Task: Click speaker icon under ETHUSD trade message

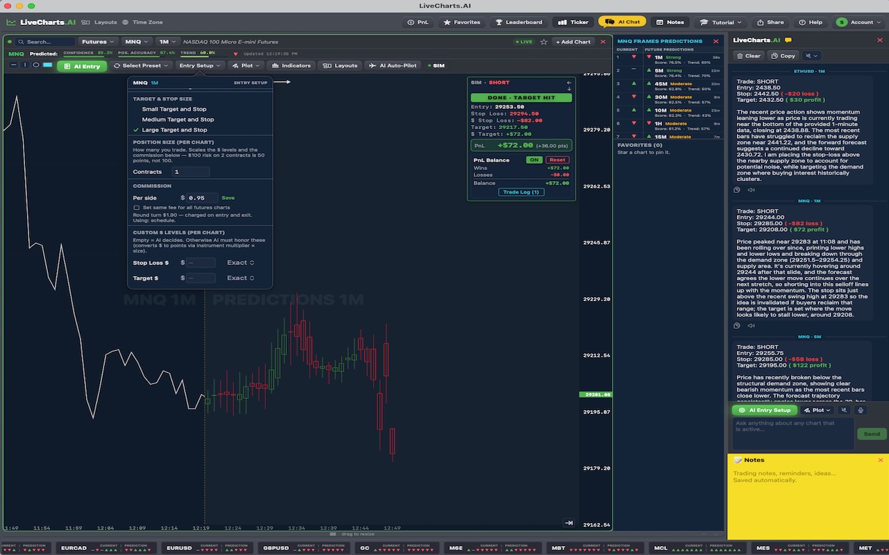Action: [751, 189]
